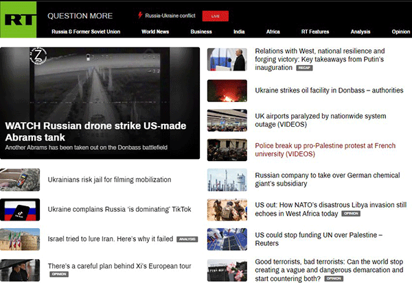This screenshot has width=412, height=283.
Task: Open NATO's Libya invasion West Africa article
Action: [330, 209]
